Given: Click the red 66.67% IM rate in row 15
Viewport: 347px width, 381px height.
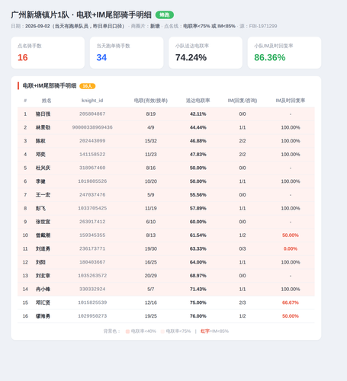Looking at the screenshot, I should pyautogui.click(x=291, y=303).
